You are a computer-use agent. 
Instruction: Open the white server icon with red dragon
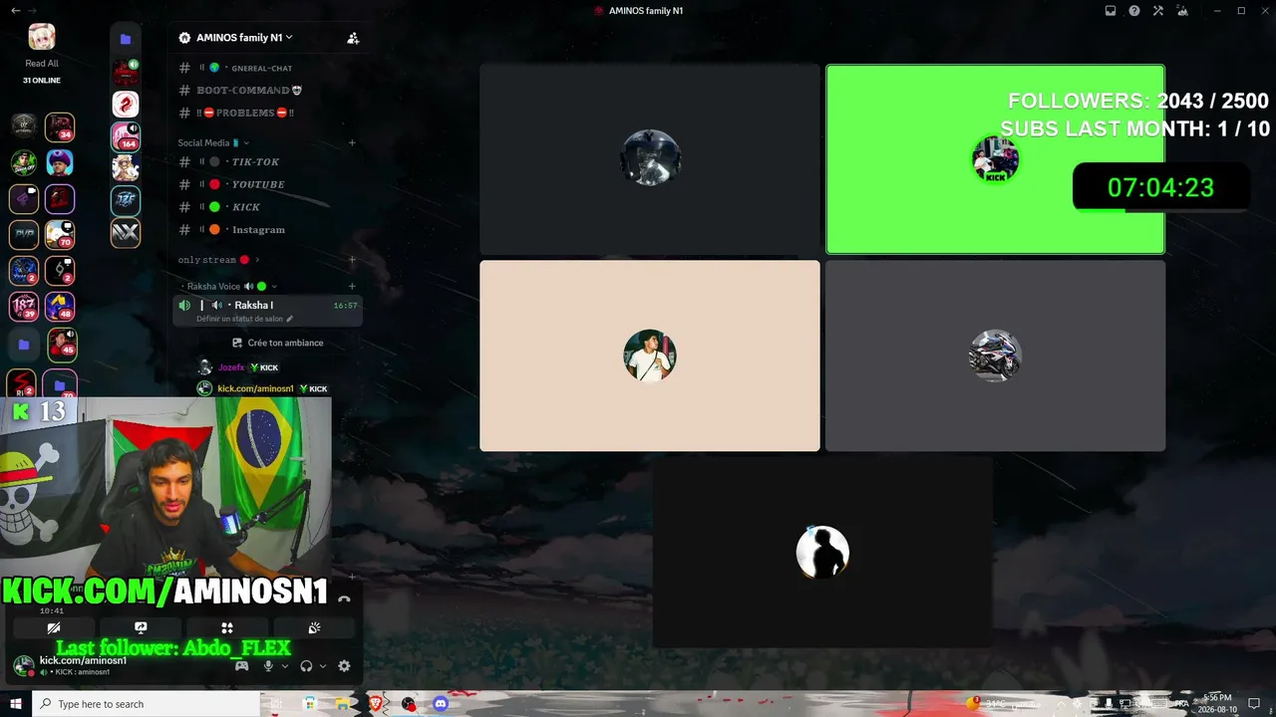[126, 104]
